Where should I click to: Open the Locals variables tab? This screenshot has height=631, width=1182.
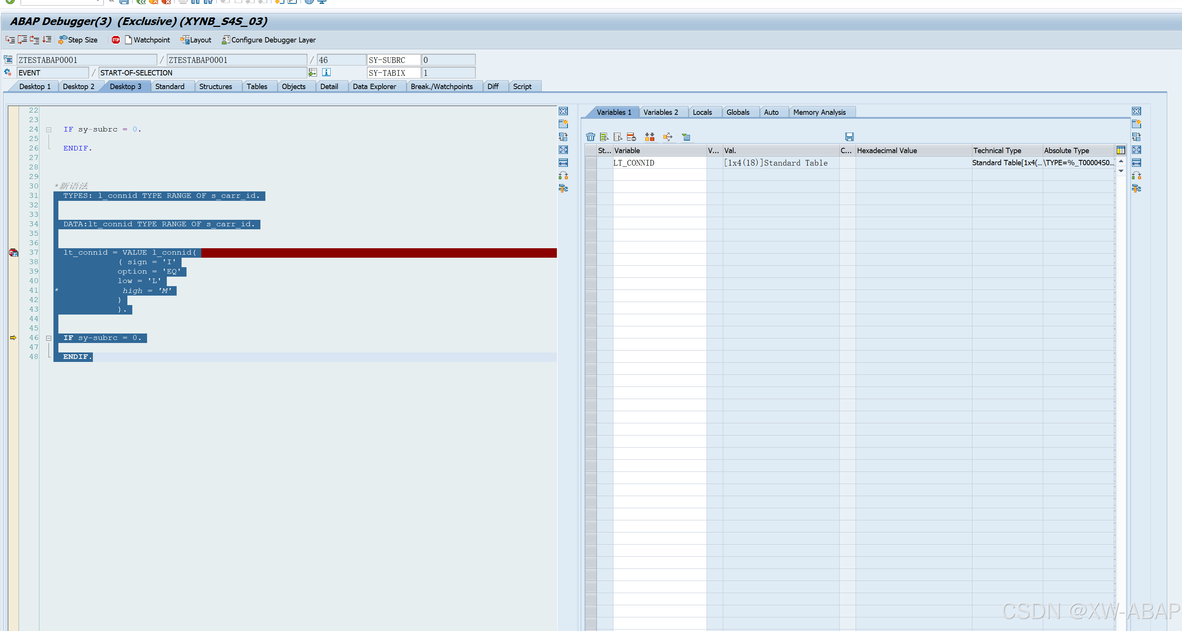pyautogui.click(x=702, y=112)
